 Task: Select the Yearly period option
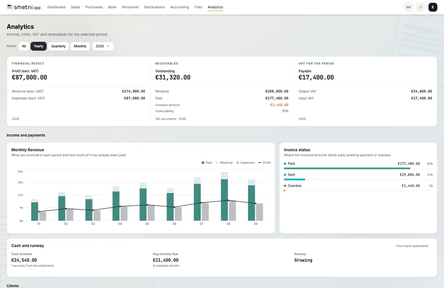[38, 46]
